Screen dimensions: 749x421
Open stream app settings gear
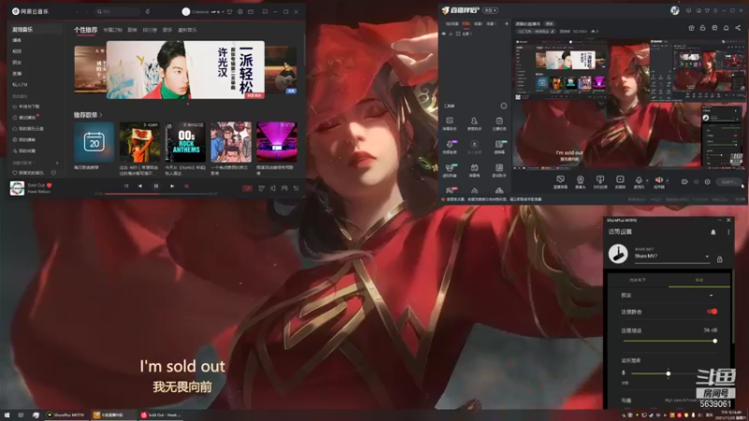coord(708,181)
